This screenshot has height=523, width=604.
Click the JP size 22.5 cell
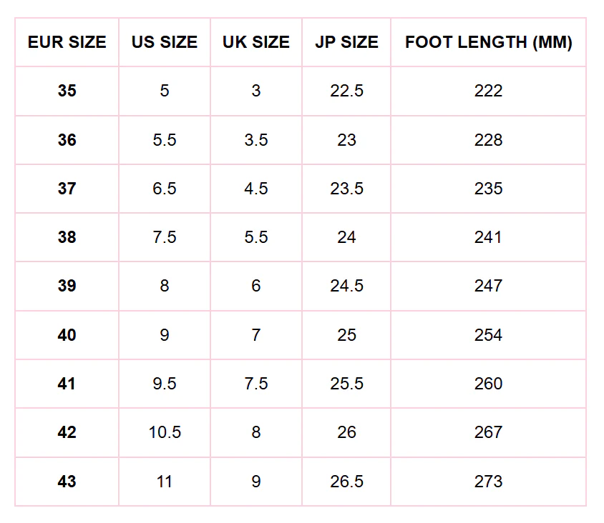tap(346, 91)
